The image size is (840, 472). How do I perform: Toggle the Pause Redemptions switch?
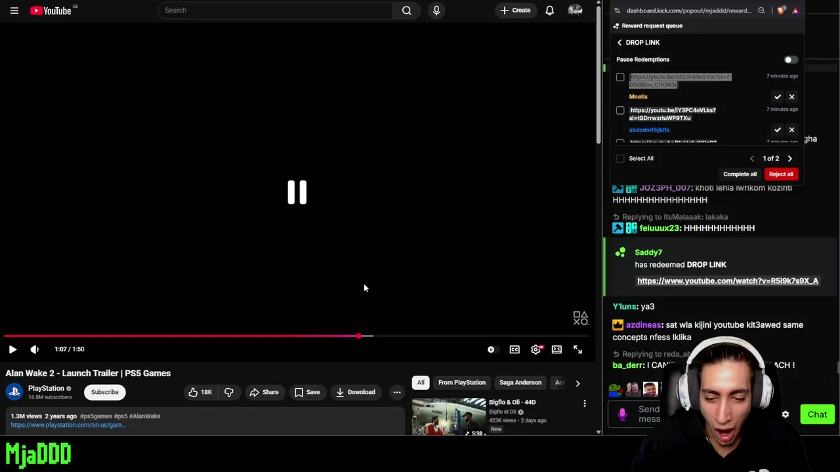(791, 60)
